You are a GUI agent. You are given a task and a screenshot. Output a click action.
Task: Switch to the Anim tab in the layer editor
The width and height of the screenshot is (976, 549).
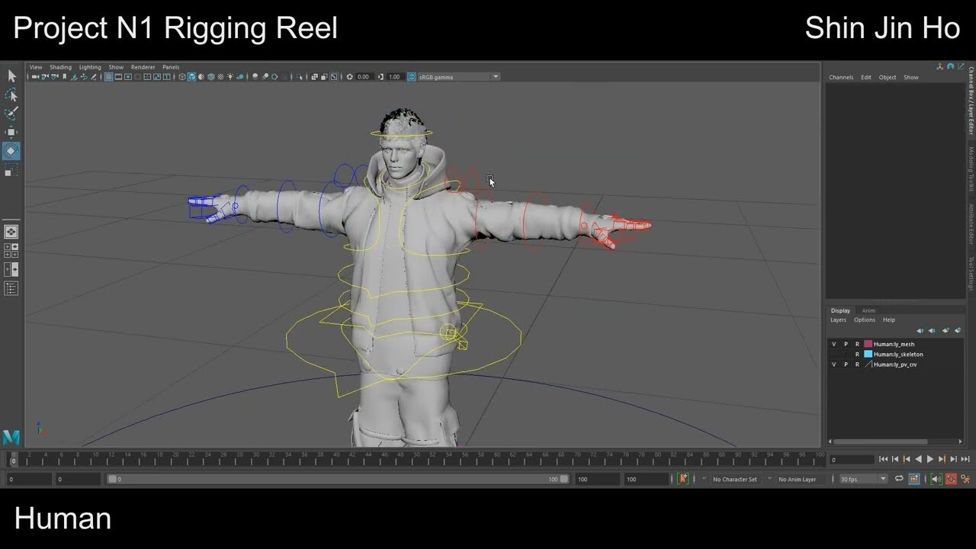[868, 310]
